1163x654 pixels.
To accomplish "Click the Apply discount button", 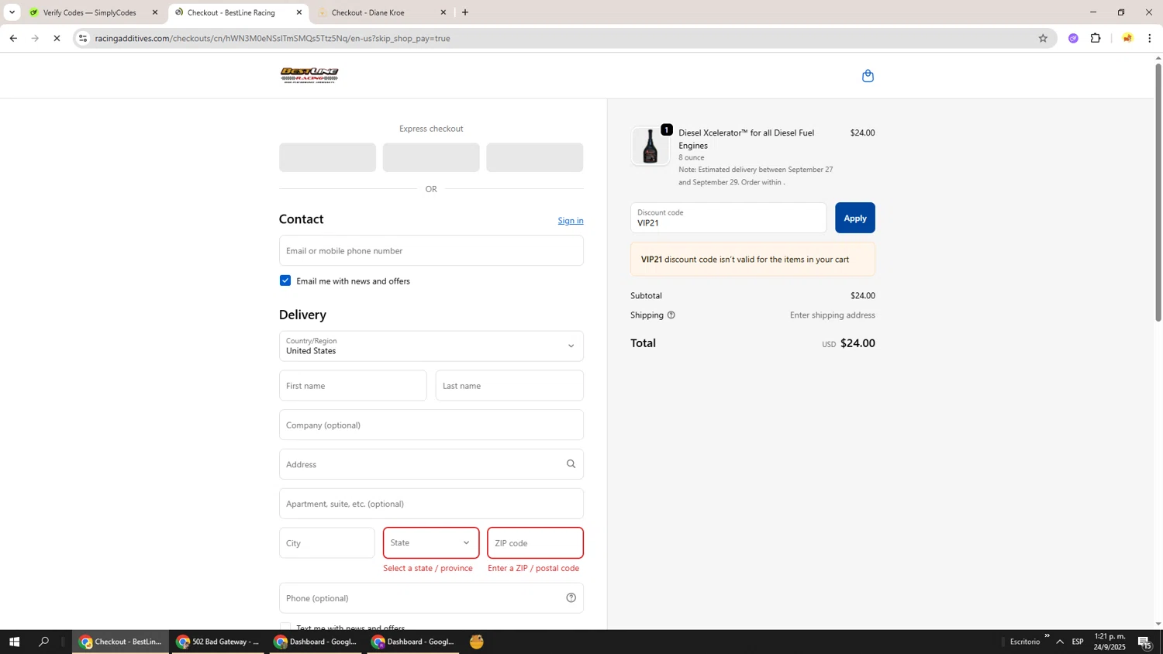I will tap(855, 218).
